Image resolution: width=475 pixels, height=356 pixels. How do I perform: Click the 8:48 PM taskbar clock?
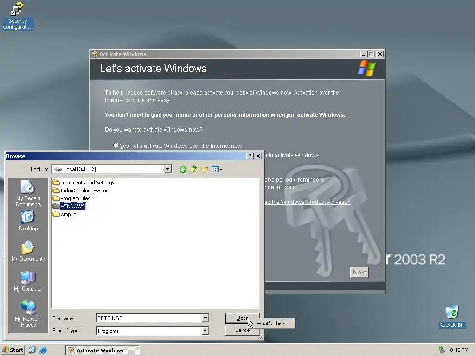click(459, 350)
